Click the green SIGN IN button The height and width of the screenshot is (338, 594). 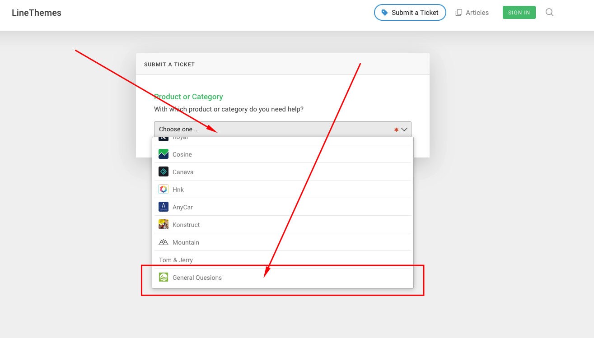click(x=519, y=13)
